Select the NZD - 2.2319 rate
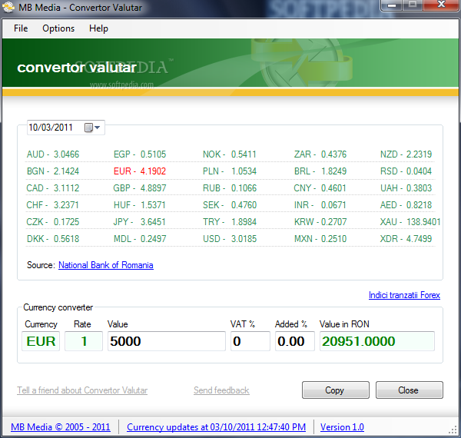461x438 pixels. 406,154
